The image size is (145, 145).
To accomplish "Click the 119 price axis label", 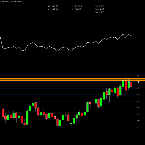I will (x=138, y=127).
